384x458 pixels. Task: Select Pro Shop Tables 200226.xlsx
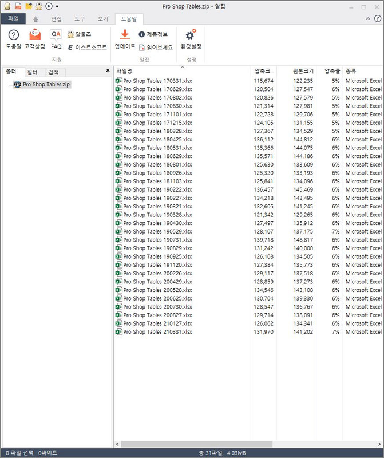[x=157, y=274]
